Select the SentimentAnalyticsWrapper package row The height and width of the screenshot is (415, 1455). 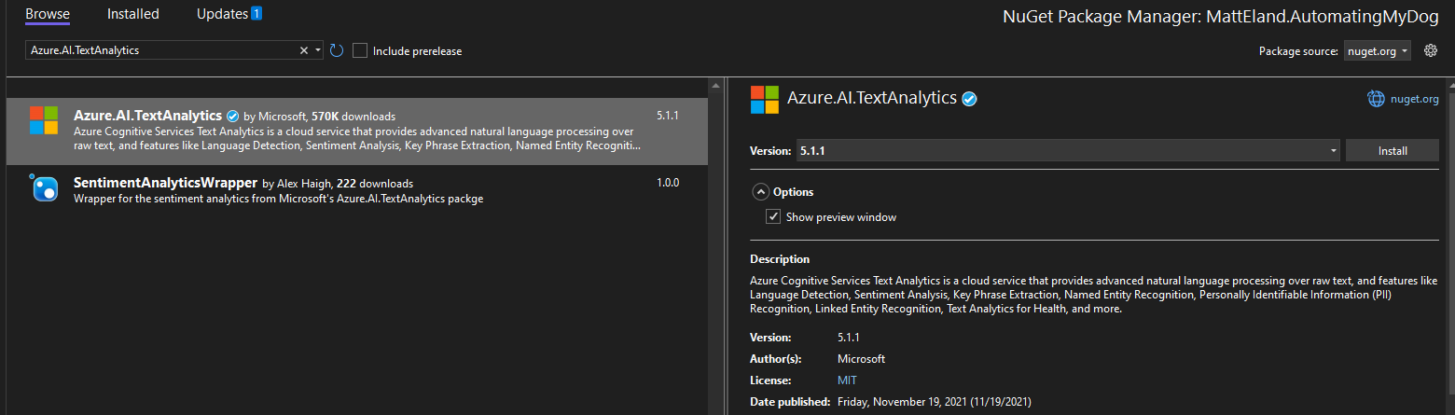tap(356, 189)
